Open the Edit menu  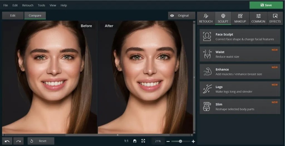tap(15, 5)
